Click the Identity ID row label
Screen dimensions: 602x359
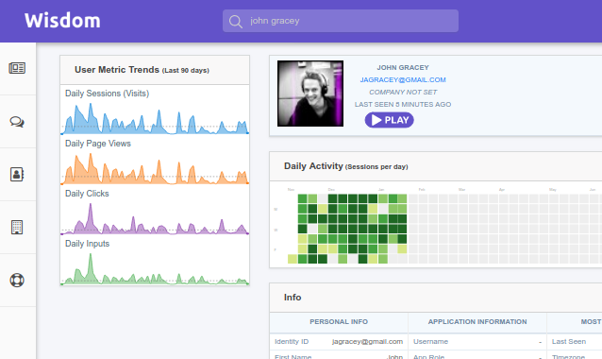click(292, 341)
